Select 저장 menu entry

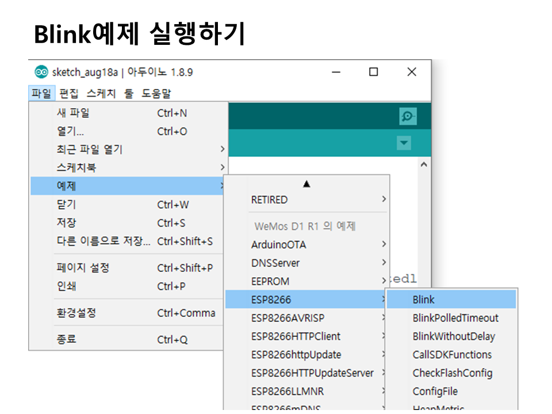tap(127, 223)
